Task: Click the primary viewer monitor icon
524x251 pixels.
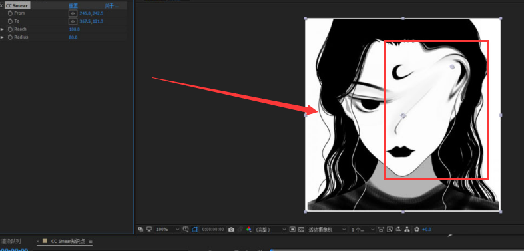Action: coord(149,229)
